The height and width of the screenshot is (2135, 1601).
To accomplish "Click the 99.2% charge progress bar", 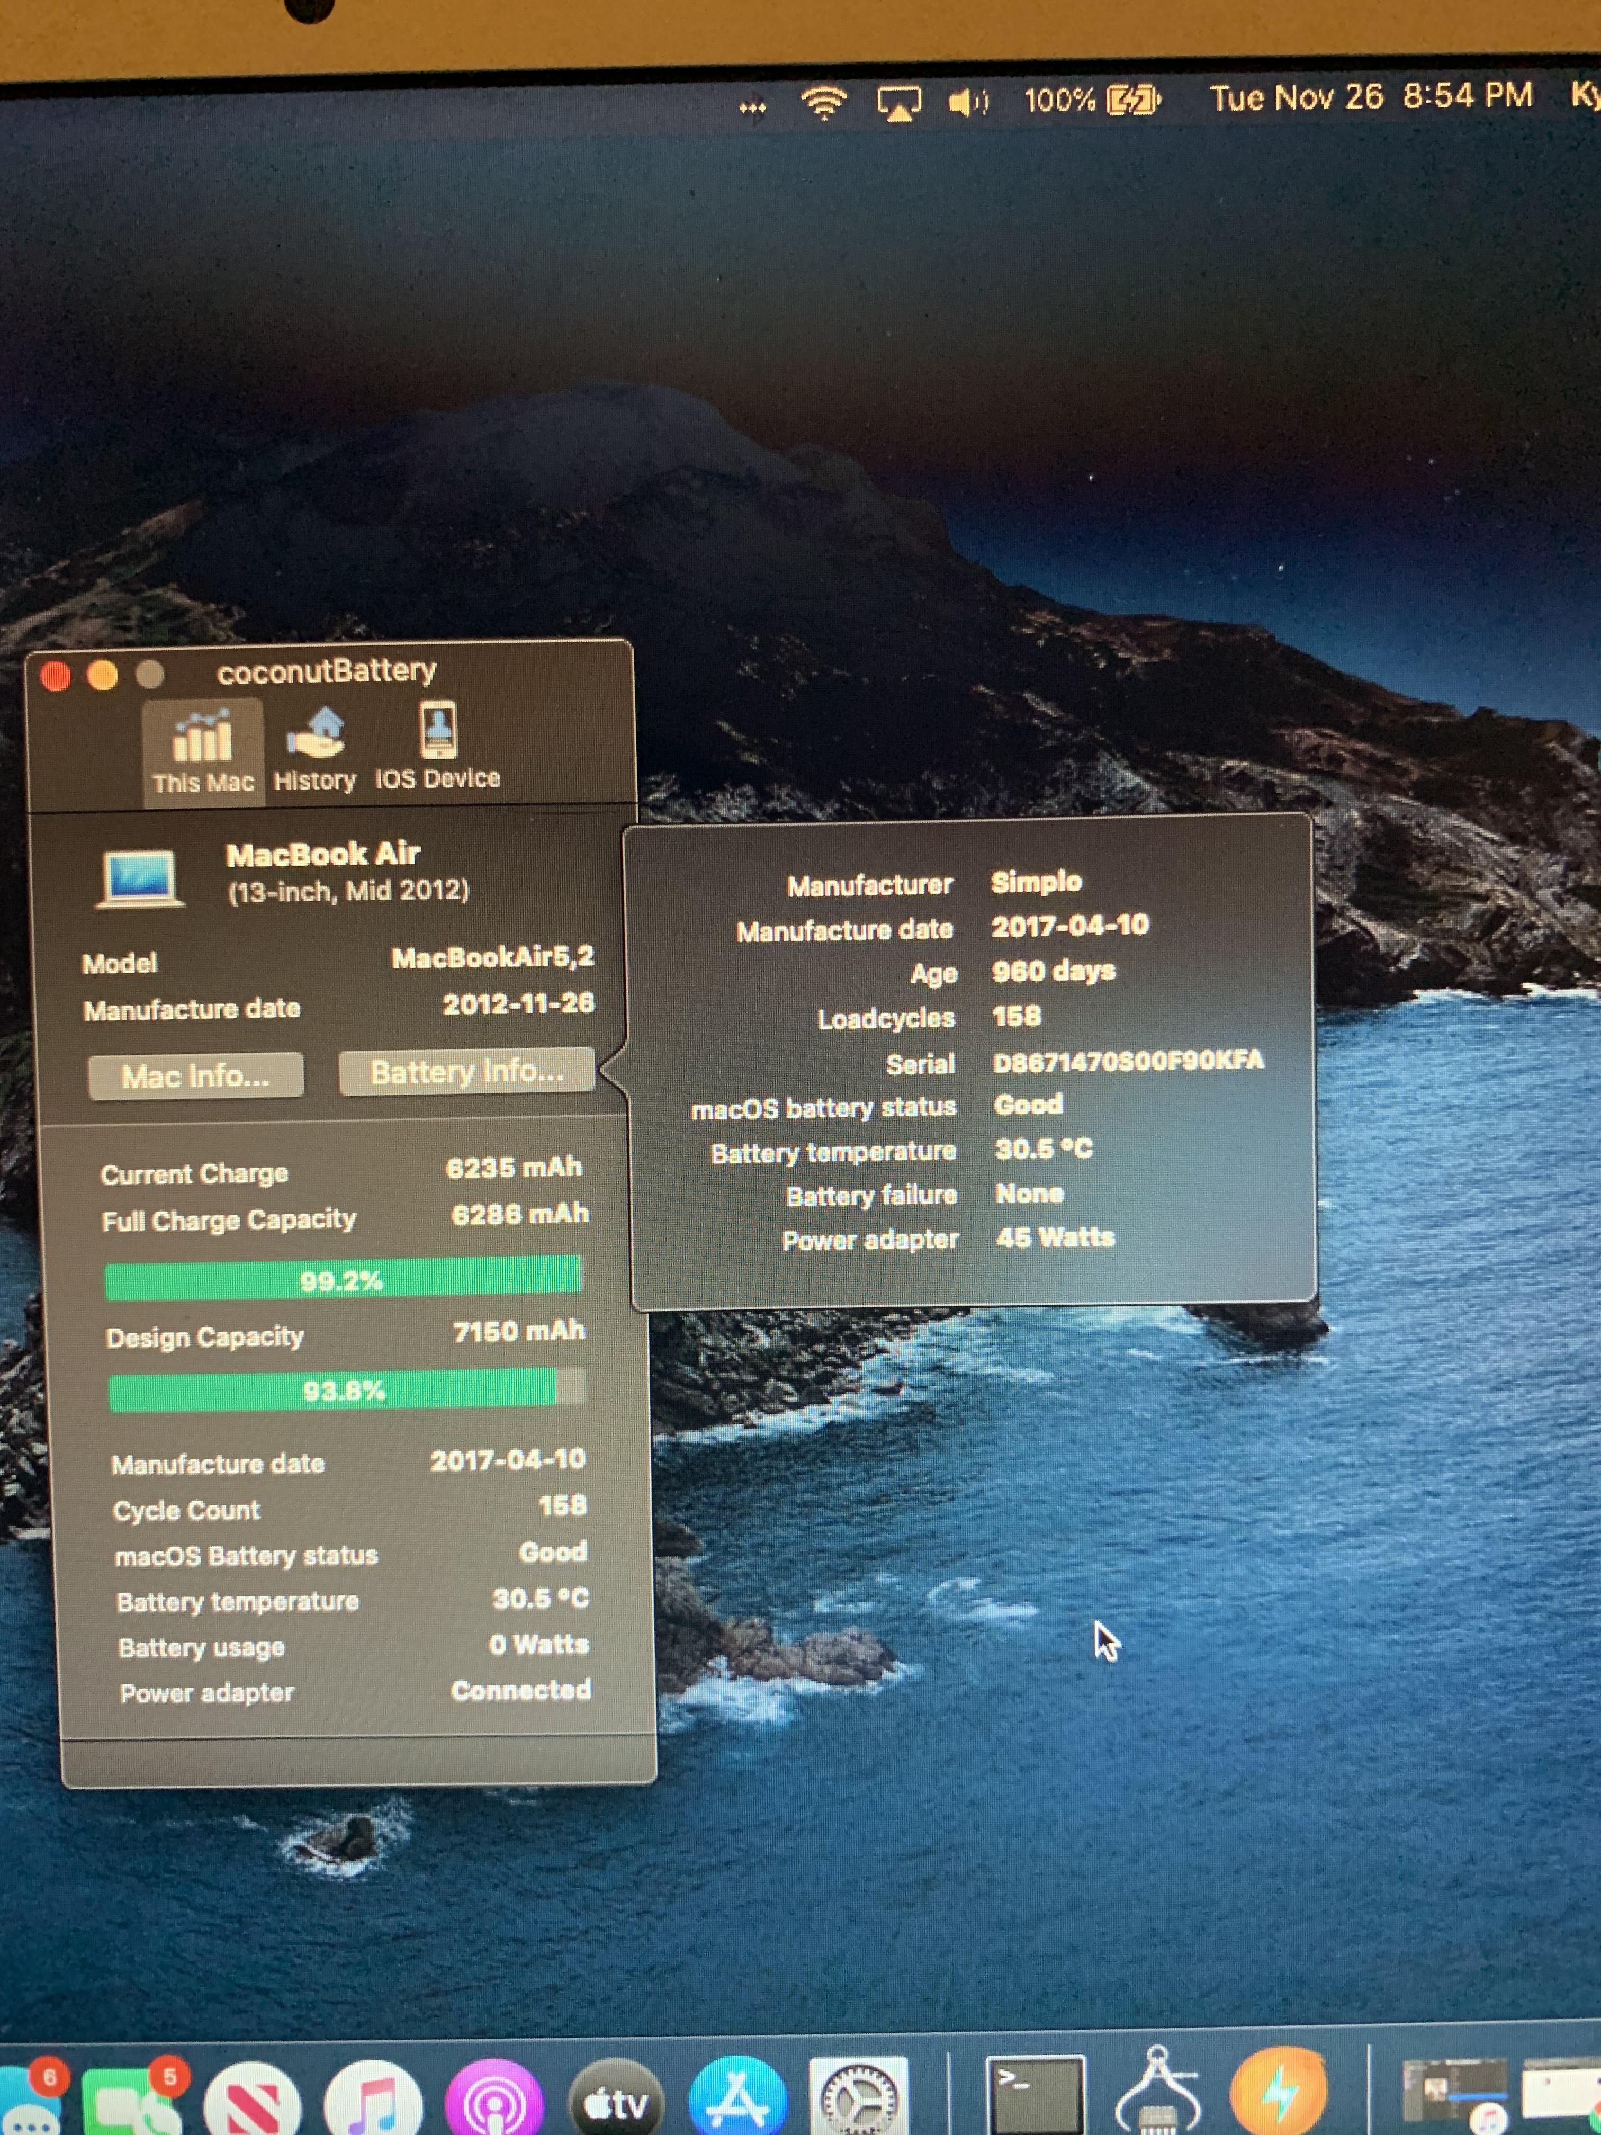I will pos(343,1279).
